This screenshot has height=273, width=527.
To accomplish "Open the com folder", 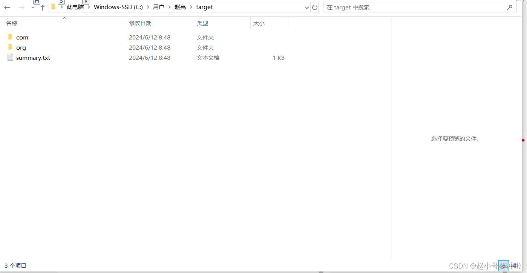I will coord(22,37).
